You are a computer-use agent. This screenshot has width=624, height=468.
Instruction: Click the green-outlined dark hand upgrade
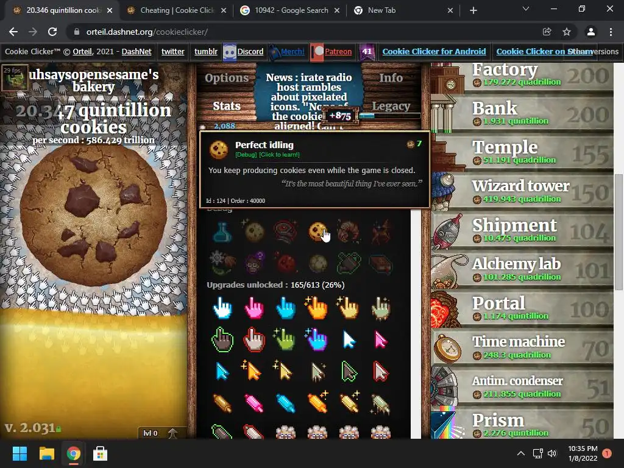[x=222, y=340]
